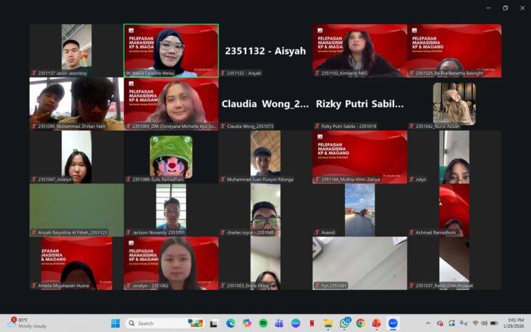Select Nadia Carolina Weley's highlighted video tile
The image size is (531, 332).
pyautogui.click(x=171, y=50)
